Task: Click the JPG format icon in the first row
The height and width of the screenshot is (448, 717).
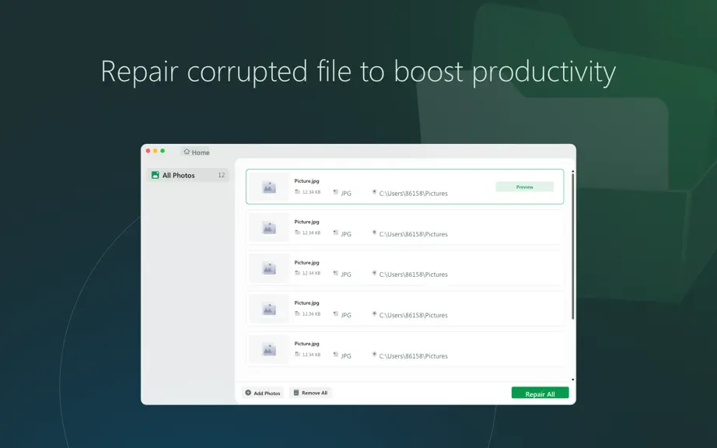Action: click(336, 192)
